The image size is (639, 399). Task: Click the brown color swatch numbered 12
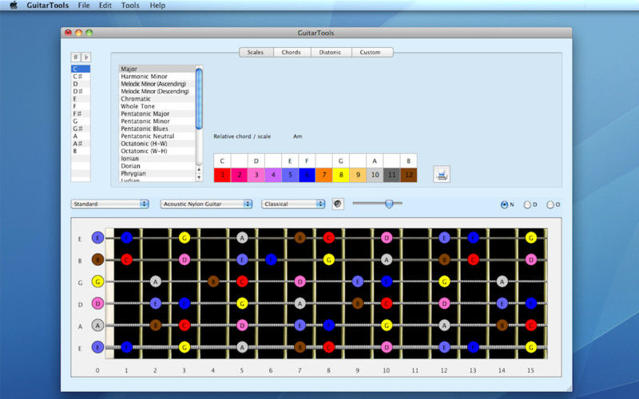(x=409, y=175)
